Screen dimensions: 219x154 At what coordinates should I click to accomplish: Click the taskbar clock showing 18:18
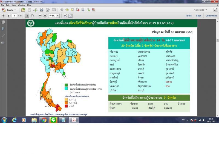211,120
